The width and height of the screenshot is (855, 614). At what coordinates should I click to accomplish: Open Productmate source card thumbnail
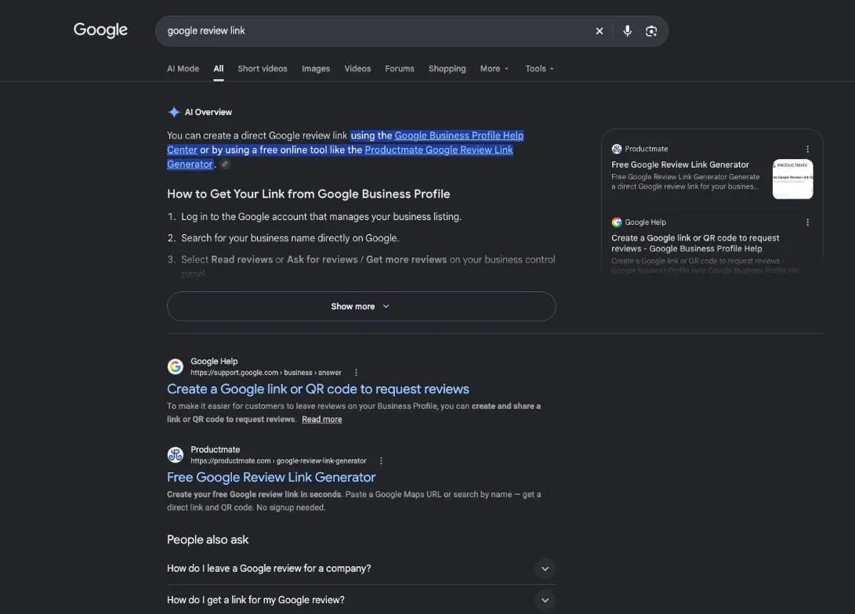(793, 179)
